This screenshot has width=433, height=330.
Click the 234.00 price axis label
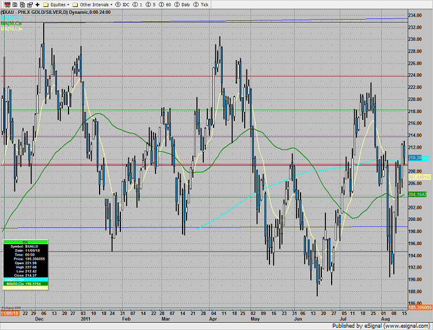pyautogui.click(x=415, y=15)
